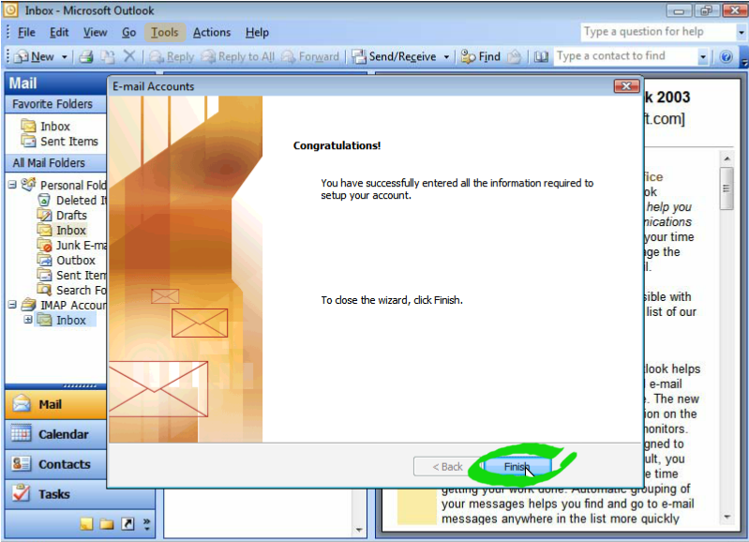749x542 pixels.
Task: Open the contact search dropdown arrow
Action: pos(703,57)
